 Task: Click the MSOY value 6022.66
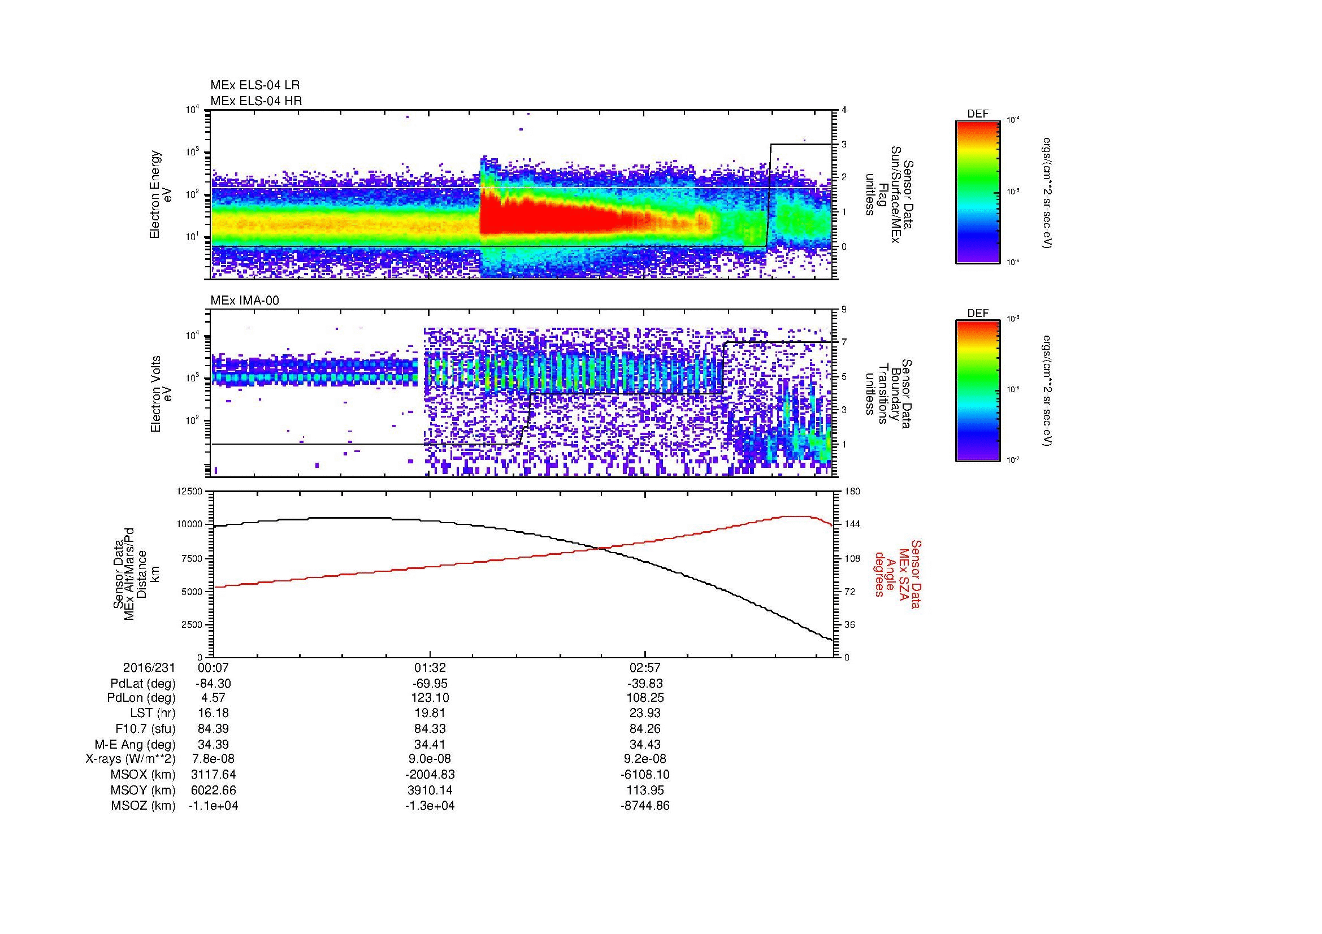[x=214, y=790]
